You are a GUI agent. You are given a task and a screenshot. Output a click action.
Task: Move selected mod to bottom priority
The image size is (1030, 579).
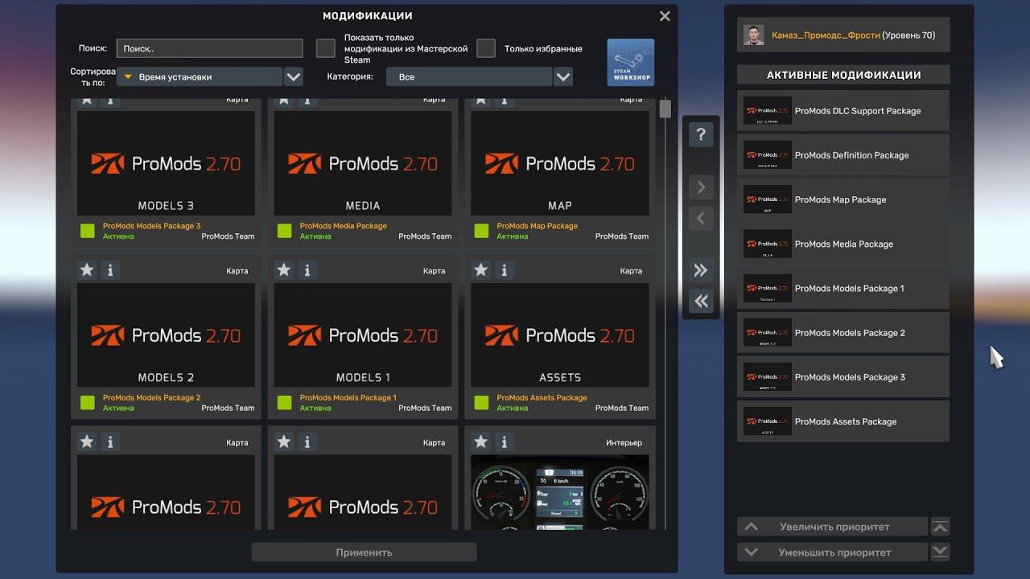(x=940, y=552)
